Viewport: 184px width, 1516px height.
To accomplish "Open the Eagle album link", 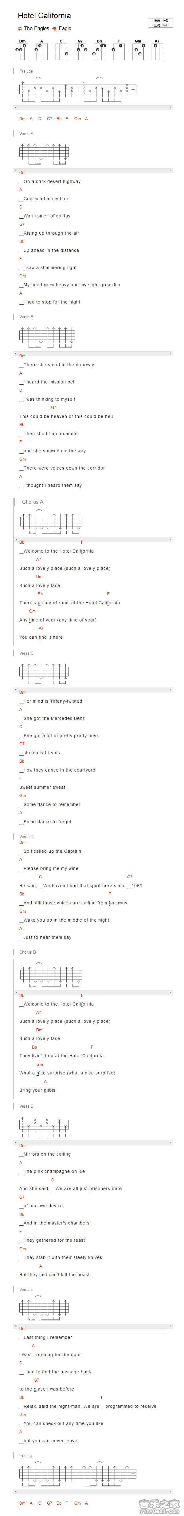I will [x=65, y=28].
